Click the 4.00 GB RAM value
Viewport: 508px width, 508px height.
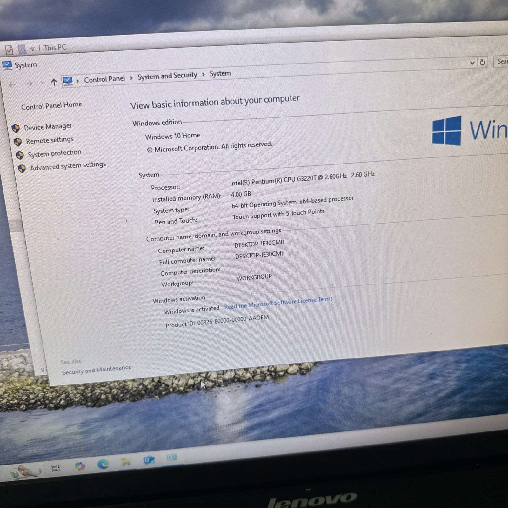241,194
